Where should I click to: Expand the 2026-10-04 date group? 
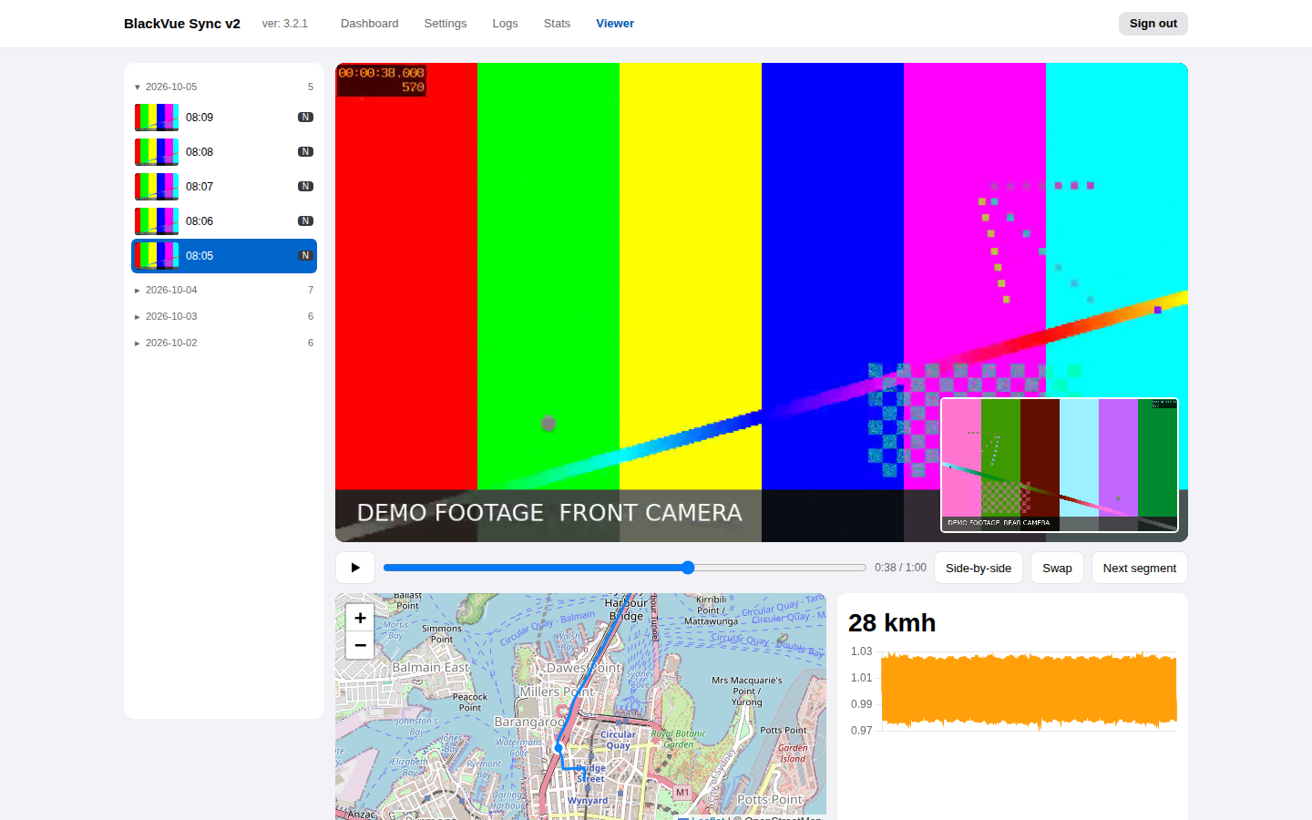(x=224, y=290)
